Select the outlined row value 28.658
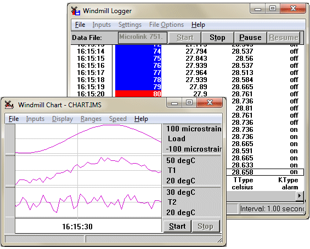The height and width of the screenshot is (249, 310). point(243,172)
